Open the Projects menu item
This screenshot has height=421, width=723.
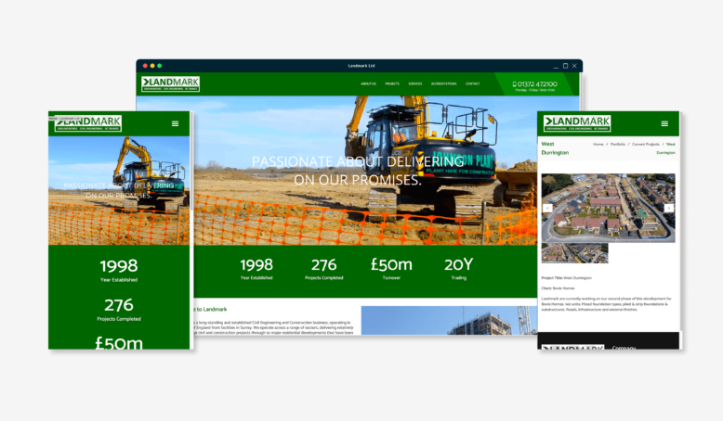pyautogui.click(x=392, y=83)
